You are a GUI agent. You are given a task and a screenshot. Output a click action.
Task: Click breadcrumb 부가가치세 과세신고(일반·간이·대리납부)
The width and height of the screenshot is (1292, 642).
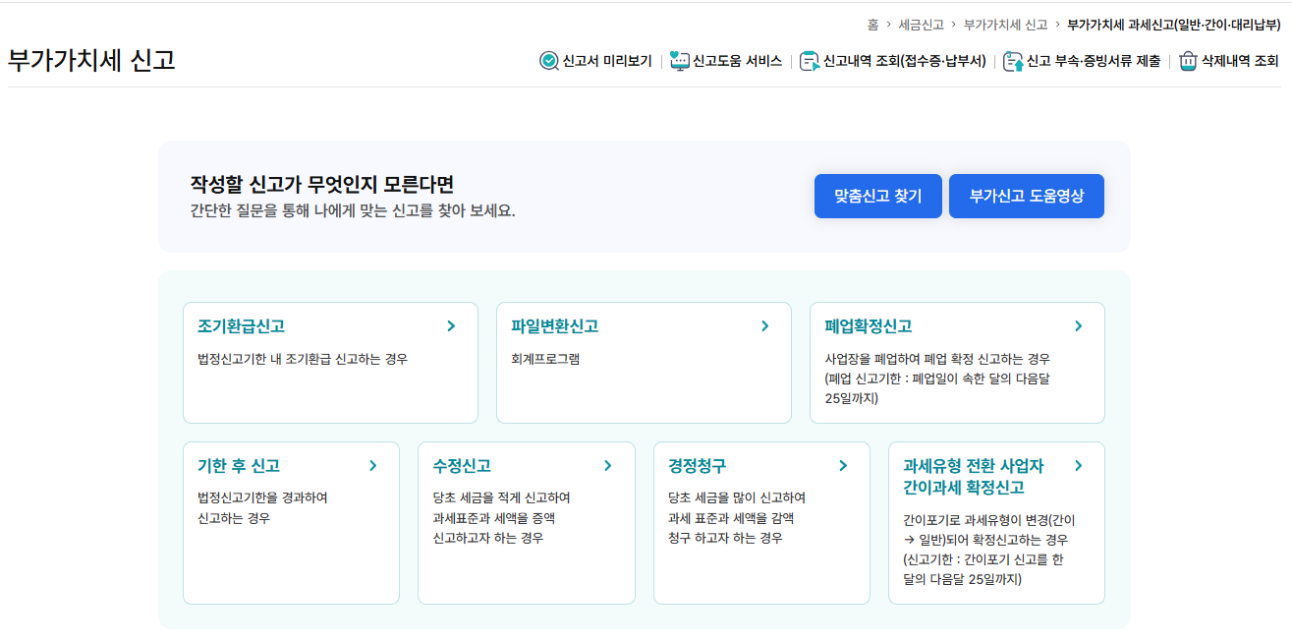pos(1174,25)
